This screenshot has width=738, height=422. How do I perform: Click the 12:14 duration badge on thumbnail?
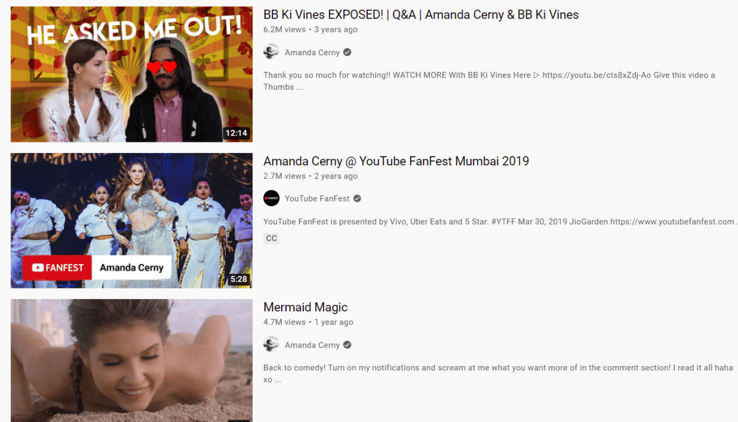(x=236, y=133)
